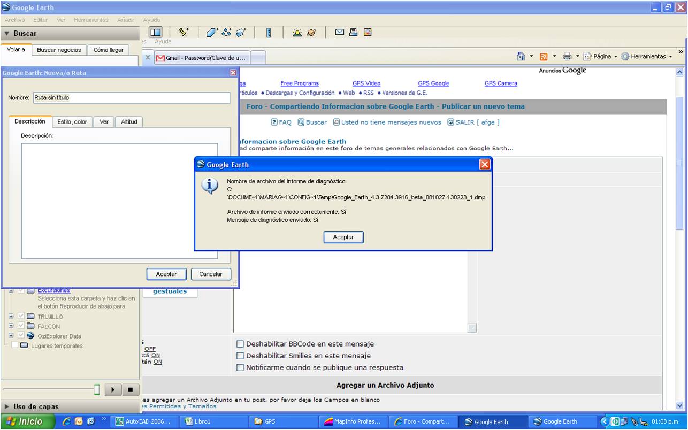Viewport: 688px width, 430px height.
Task: Check Deshabilitar Smilies en este mensaje
Action: point(240,356)
